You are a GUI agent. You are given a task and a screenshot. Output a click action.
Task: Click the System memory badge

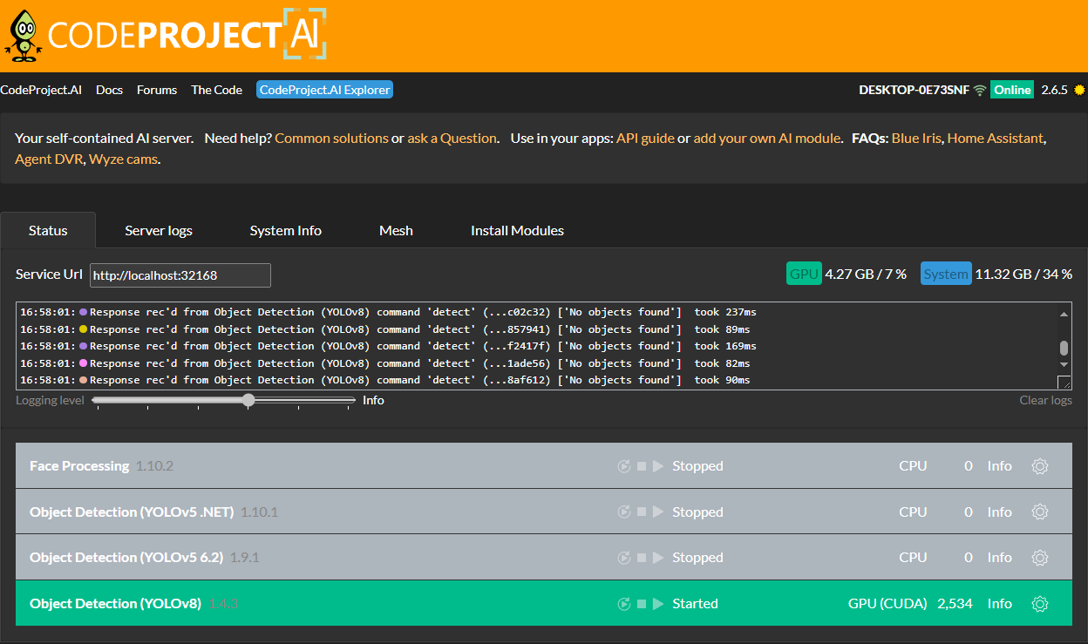946,274
